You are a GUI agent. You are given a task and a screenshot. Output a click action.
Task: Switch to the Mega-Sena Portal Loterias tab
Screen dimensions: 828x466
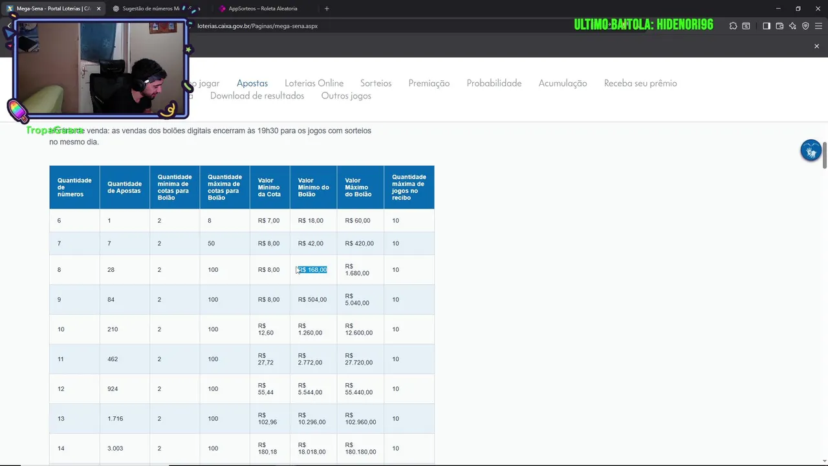click(x=54, y=8)
